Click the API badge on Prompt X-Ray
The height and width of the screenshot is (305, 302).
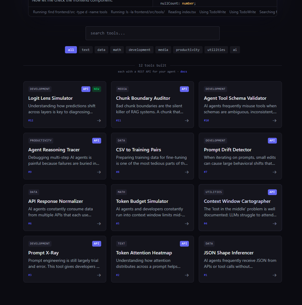pos(97,244)
